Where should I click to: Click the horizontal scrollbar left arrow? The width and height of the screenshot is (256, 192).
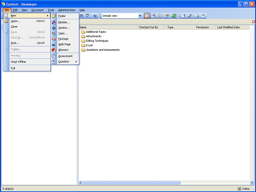[80, 182]
